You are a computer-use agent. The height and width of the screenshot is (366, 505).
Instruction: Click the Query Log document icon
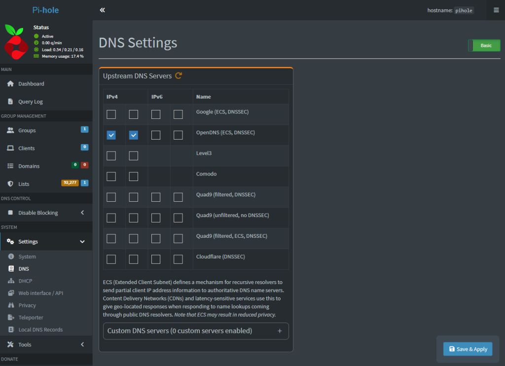point(11,102)
